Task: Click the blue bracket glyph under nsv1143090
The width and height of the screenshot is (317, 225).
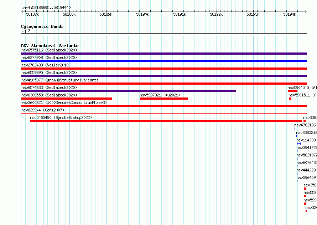Action: click(x=298, y=144)
